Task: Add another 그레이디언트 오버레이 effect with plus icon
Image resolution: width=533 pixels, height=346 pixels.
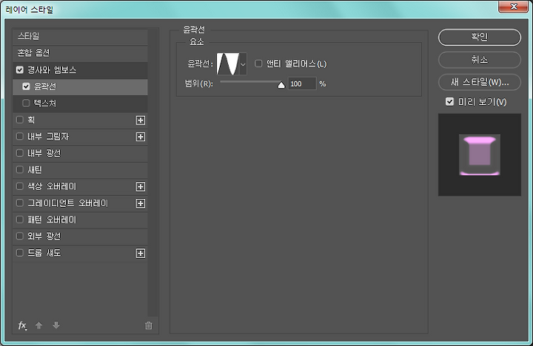Action: point(141,203)
